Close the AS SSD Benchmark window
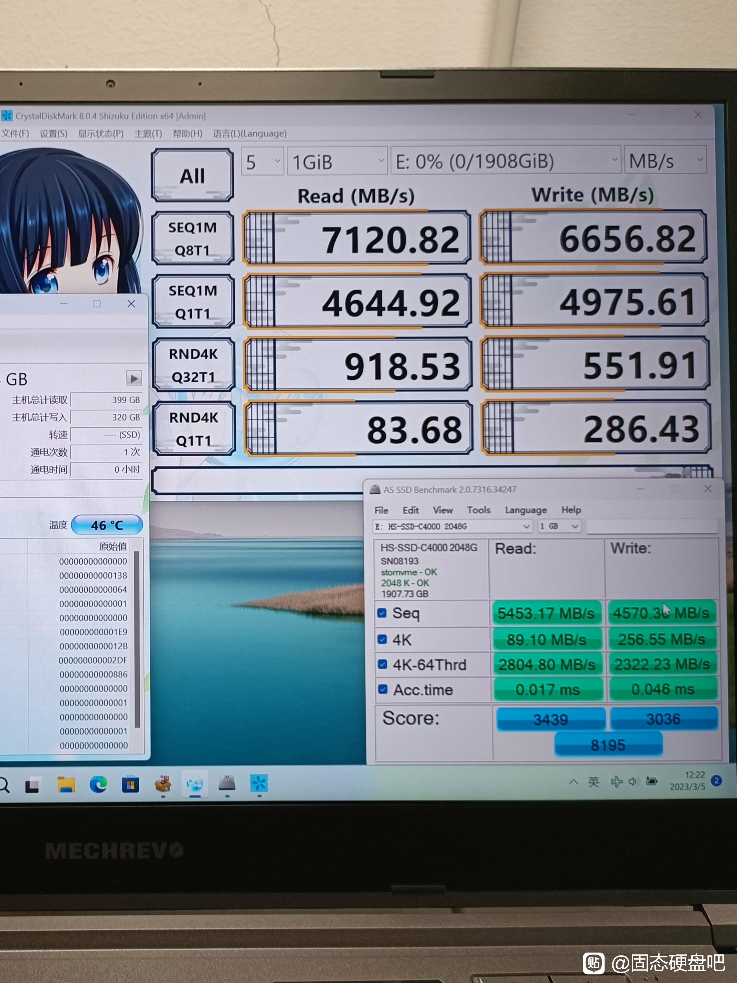737x983 pixels. click(x=708, y=488)
